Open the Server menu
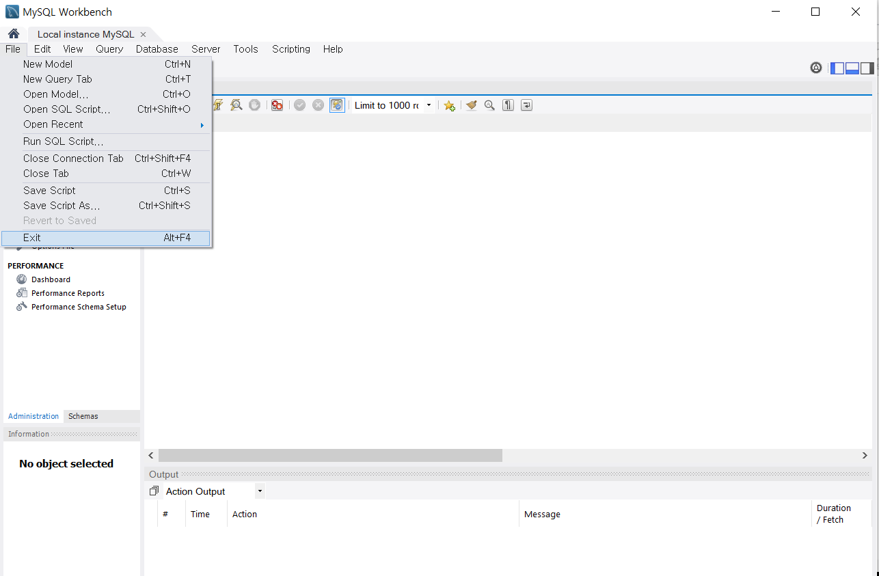Screen dimensions: 879x576 206,49
